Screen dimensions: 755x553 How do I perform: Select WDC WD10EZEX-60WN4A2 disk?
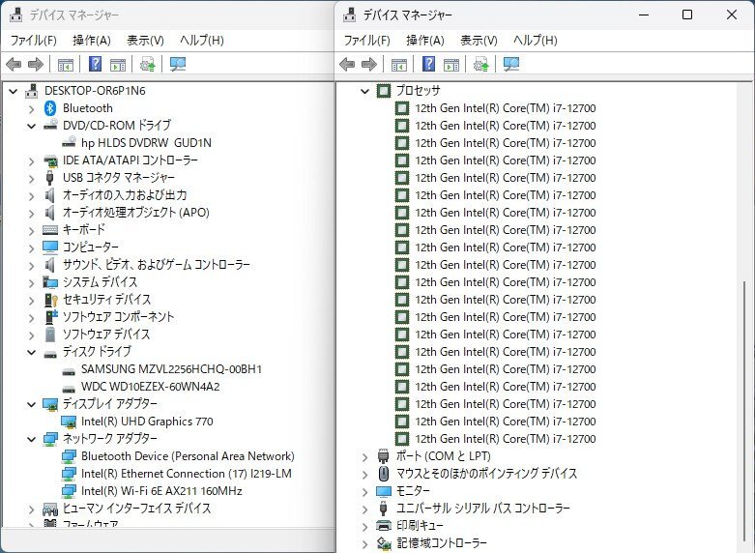coord(150,387)
